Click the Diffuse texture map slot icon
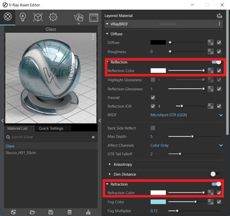Viewport: 230px width, 216px height. 211,43
